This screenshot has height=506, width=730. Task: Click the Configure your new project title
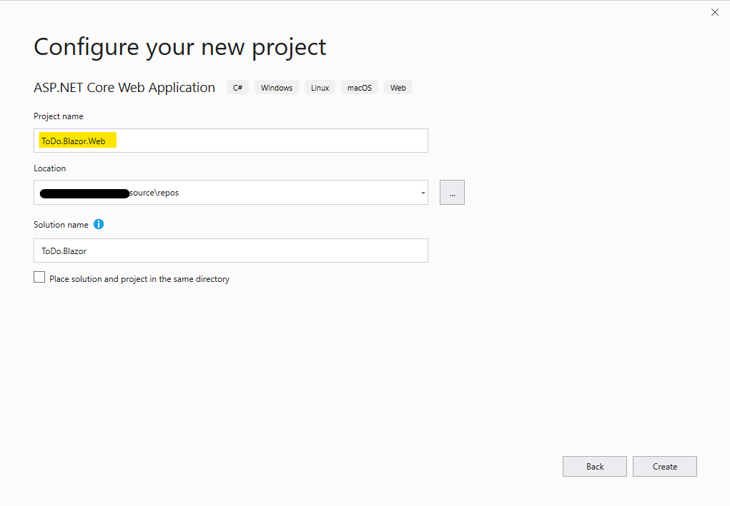point(180,47)
